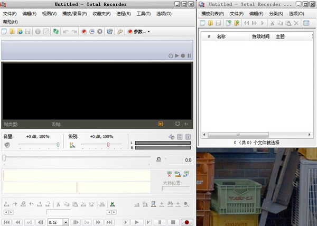Image resolution: width=317 pixels, height=226 pixels.
Task: Toggle the loop playback icon
Action: pyautogui.click(x=158, y=159)
